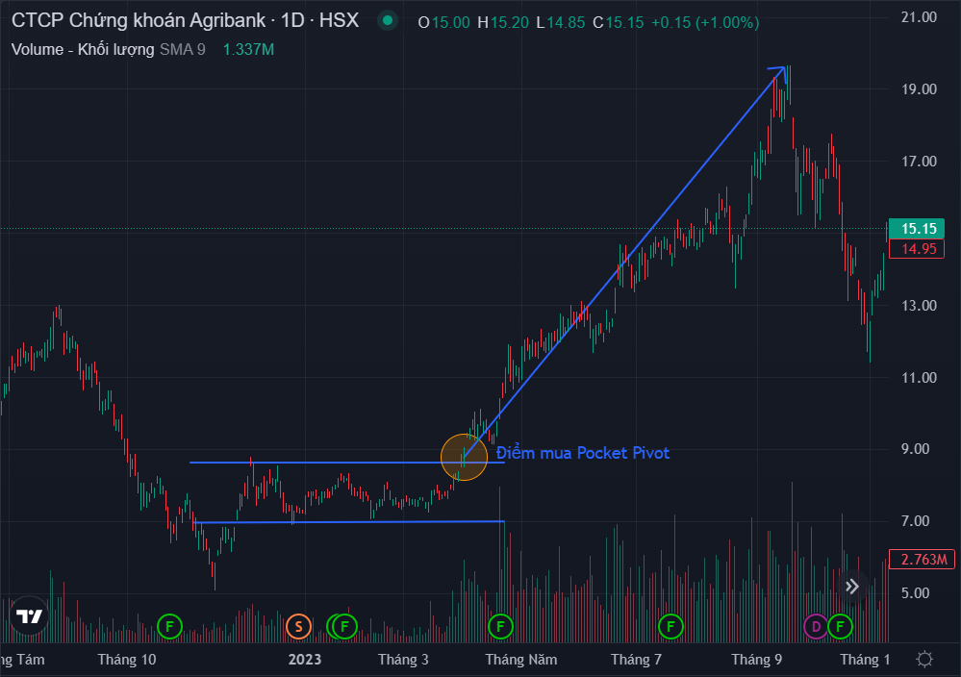Click price axis label 7.00
The width and height of the screenshot is (961, 677).
tap(915, 521)
